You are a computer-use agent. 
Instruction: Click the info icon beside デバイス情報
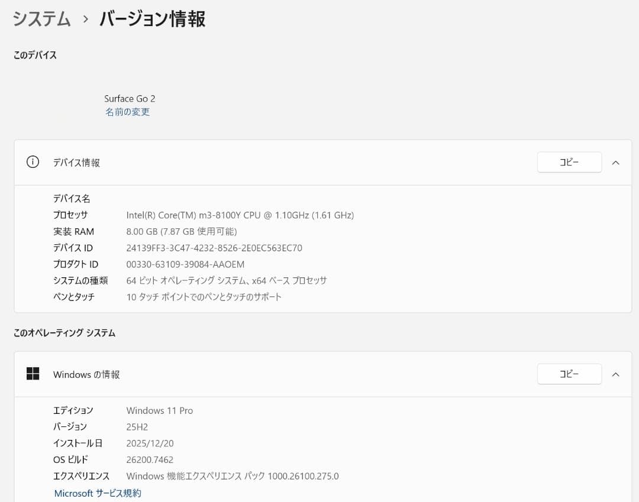(33, 162)
